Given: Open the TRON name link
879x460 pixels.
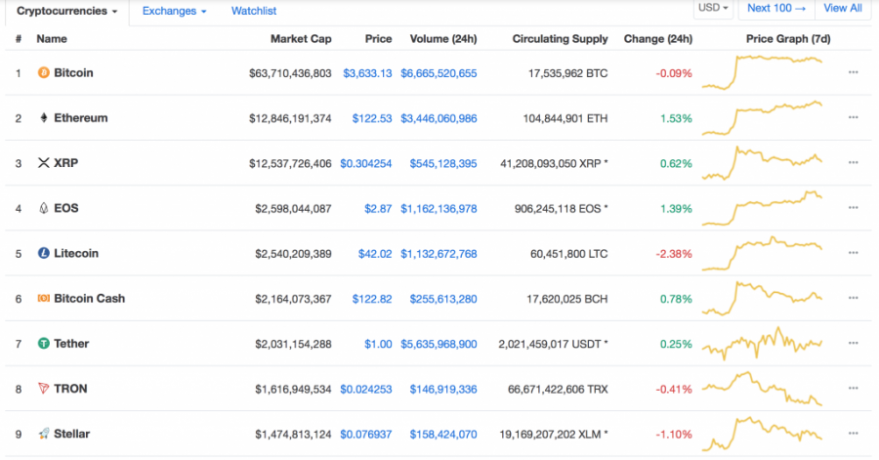Looking at the screenshot, I should (x=70, y=389).
